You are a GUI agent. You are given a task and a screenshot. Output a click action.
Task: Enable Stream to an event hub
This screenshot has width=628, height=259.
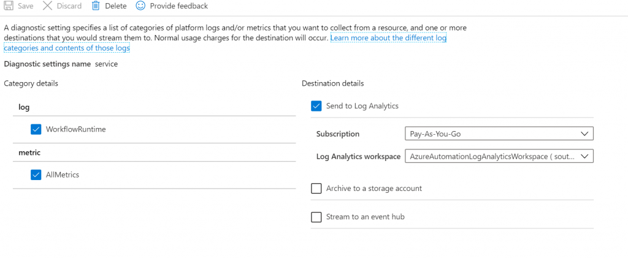316,217
